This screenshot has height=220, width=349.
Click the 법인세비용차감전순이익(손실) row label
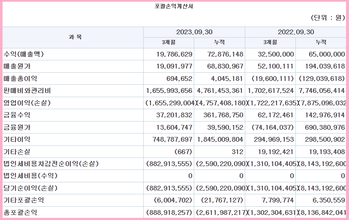tap(51, 164)
